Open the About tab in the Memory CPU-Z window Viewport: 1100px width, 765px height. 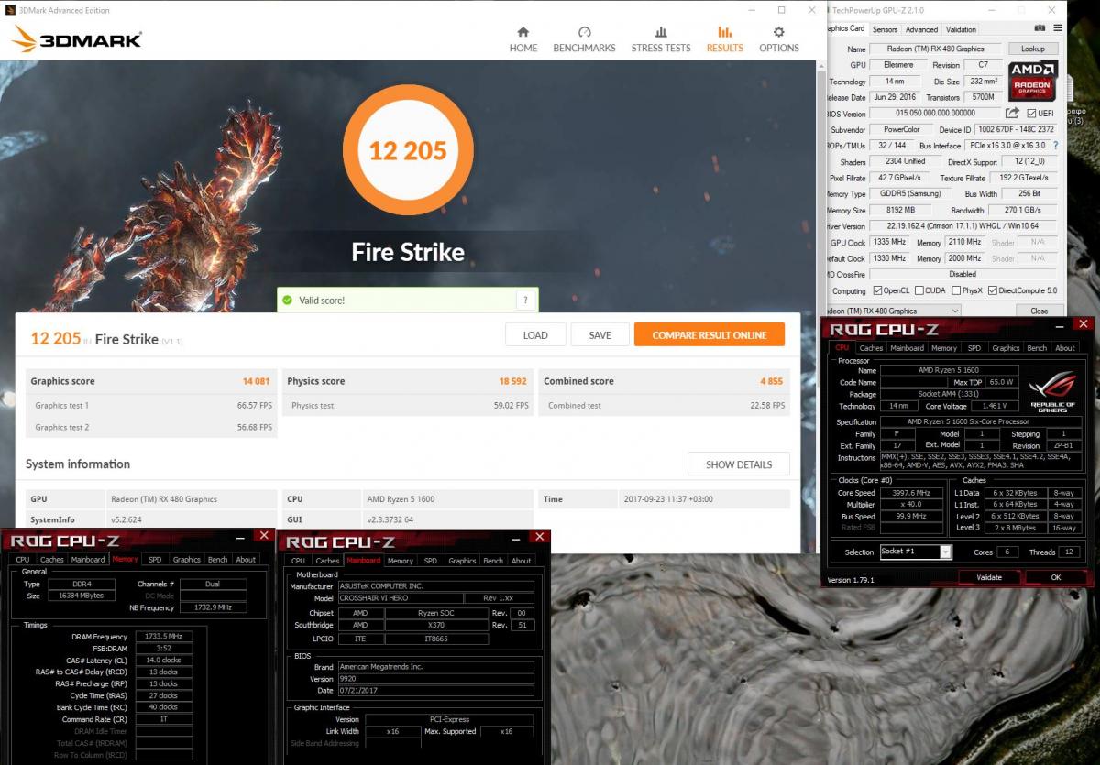246,560
